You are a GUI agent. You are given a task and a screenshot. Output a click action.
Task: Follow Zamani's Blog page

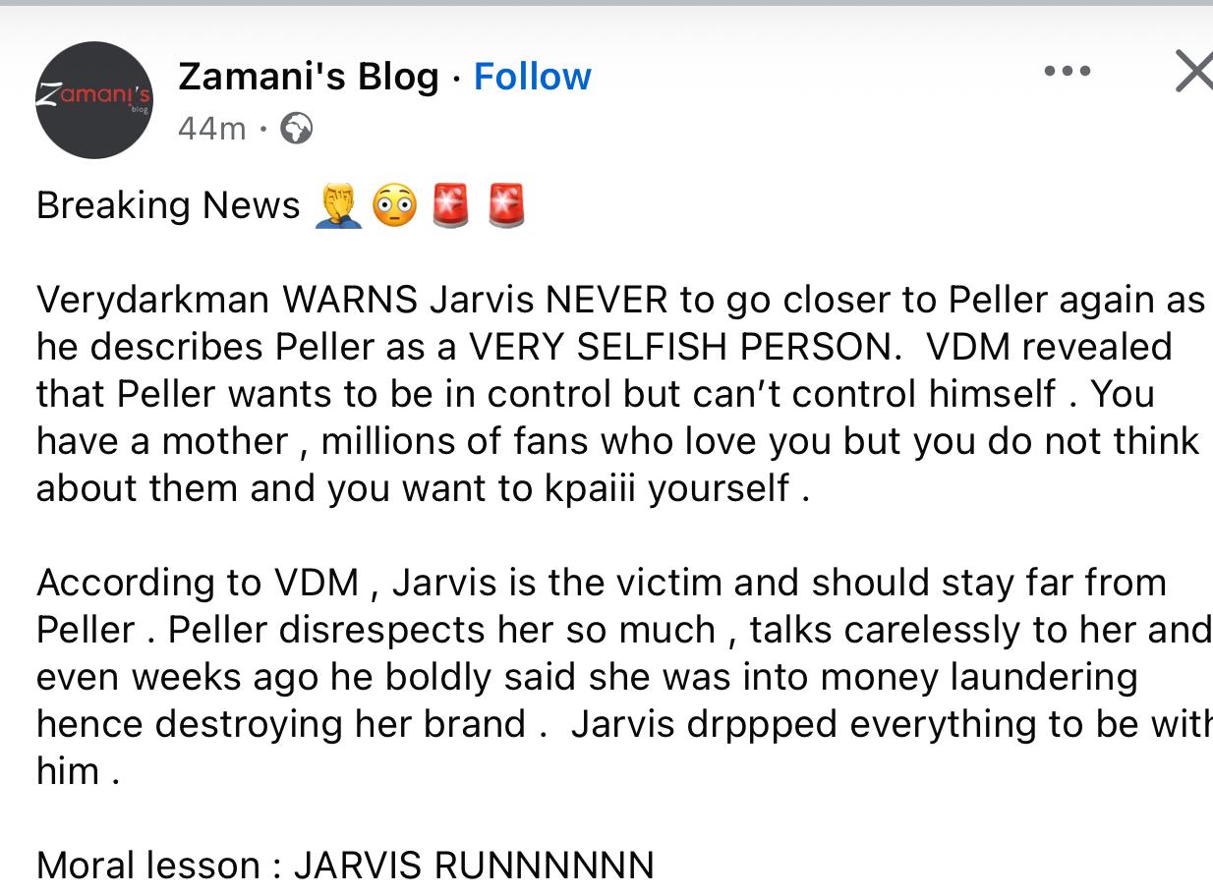click(x=532, y=77)
